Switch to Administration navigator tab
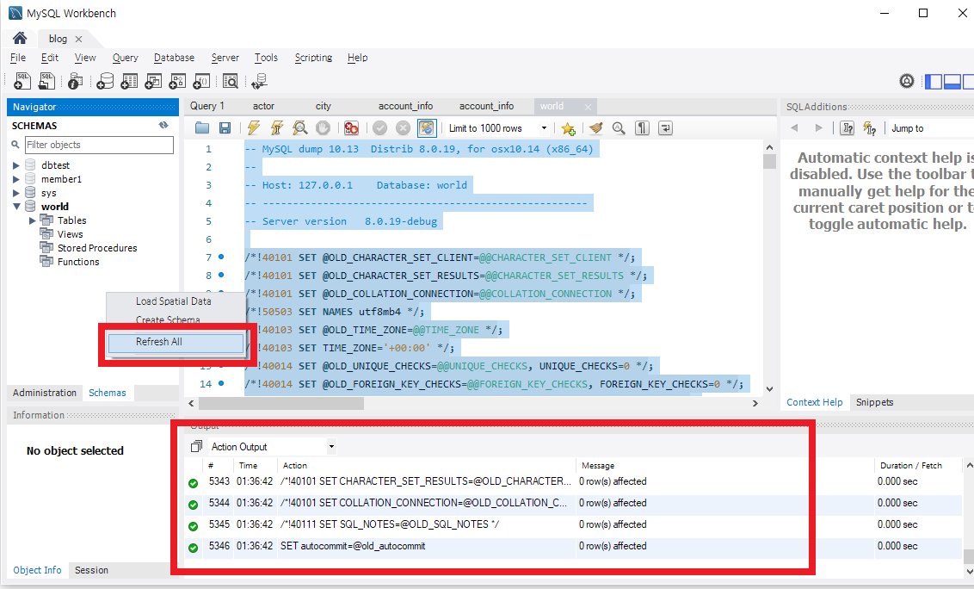The width and height of the screenshot is (974, 589). pos(45,393)
